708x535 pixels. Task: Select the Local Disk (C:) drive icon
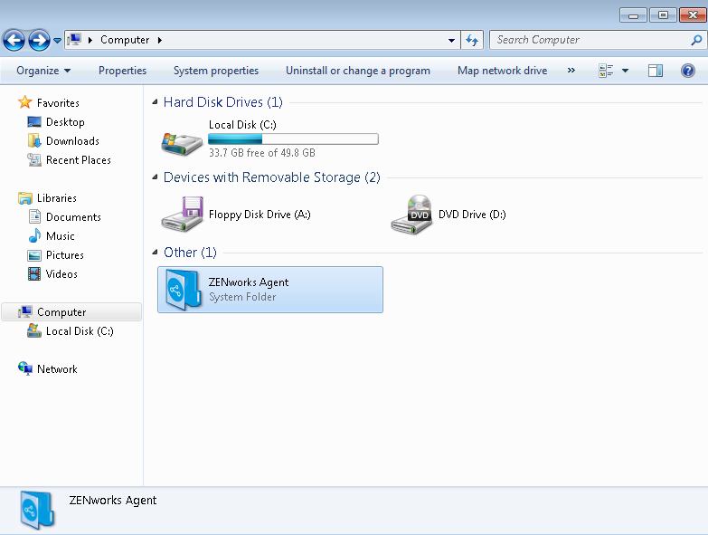pyautogui.click(x=182, y=144)
